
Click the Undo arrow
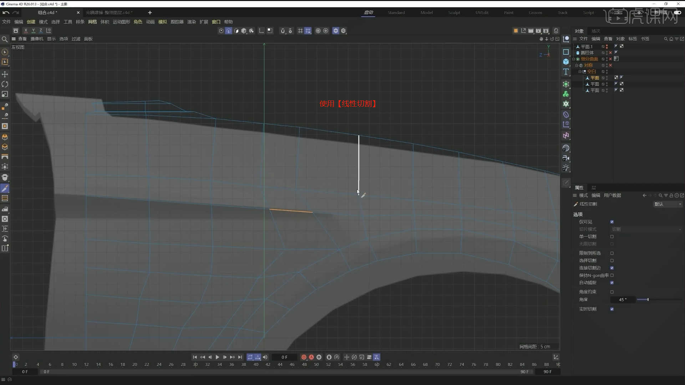click(x=6, y=12)
